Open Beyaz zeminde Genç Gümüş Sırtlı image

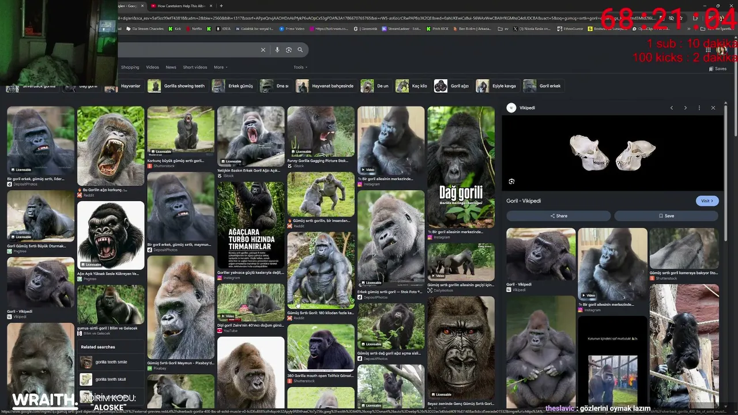(x=461, y=348)
